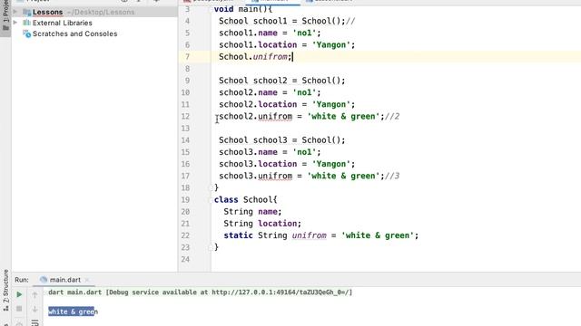581x326 pixels.
Task: Expand the Lessons project folder arrow
Action: [15, 12]
